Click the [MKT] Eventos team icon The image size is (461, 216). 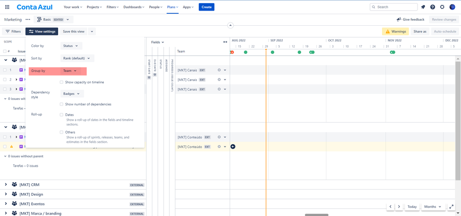click(x=14, y=204)
